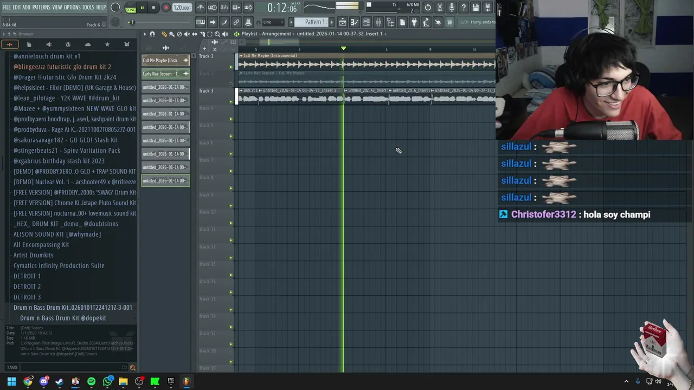Image resolution: width=694 pixels, height=390 pixels.
Task: Open the EDIT menu
Action: pyautogui.click(x=16, y=7)
